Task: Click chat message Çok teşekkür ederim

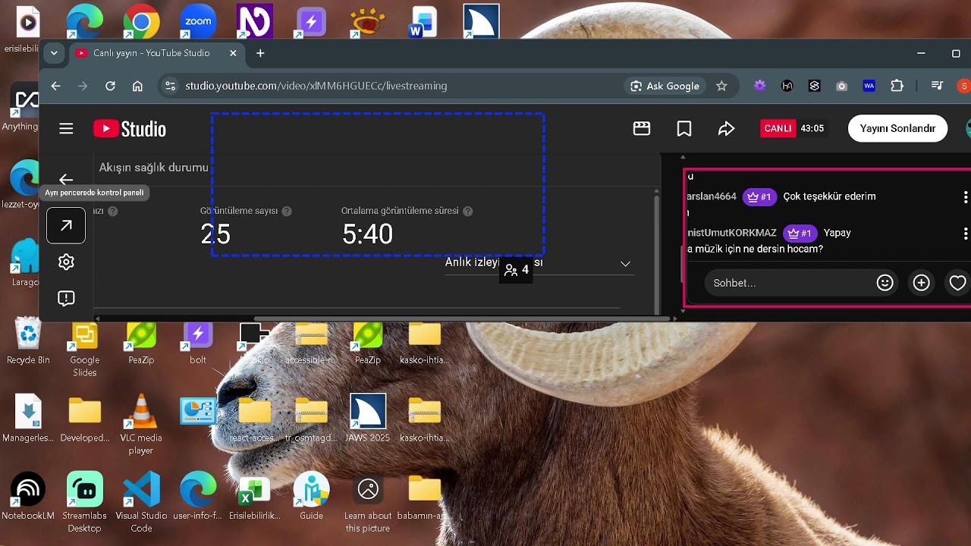Action: 829,196
